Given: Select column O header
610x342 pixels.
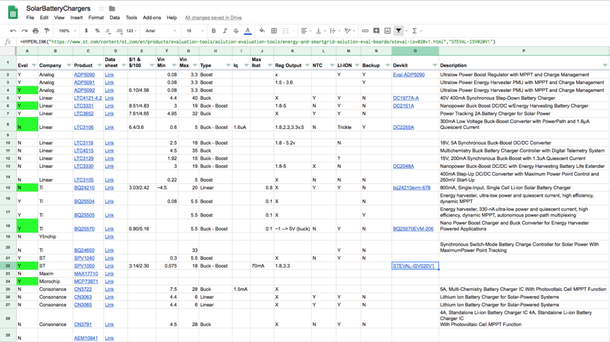Looking at the screenshot, I should (x=415, y=51).
